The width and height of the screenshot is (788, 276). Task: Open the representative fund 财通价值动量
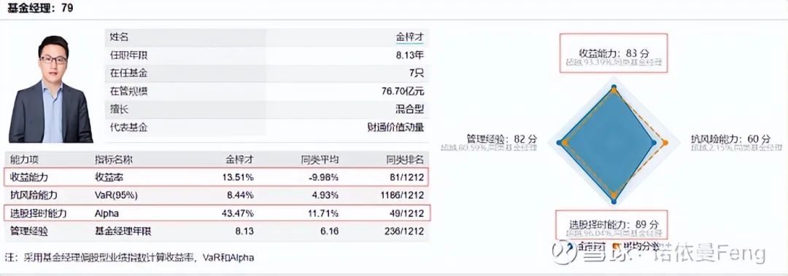(x=395, y=127)
